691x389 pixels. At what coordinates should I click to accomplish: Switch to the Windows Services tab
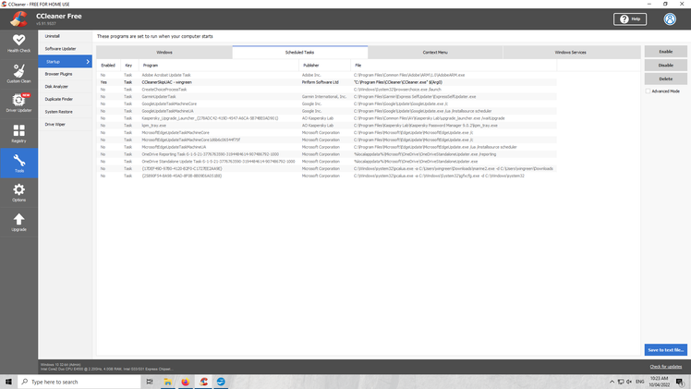[570, 53]
